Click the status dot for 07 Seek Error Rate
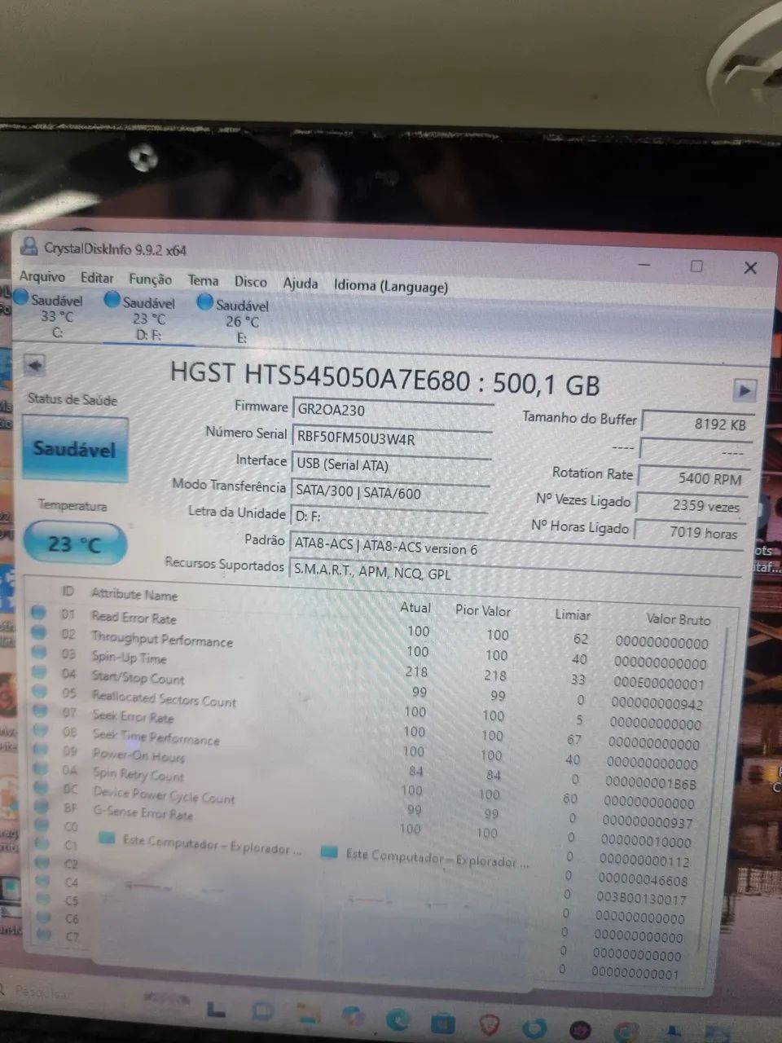 [38, 711]
